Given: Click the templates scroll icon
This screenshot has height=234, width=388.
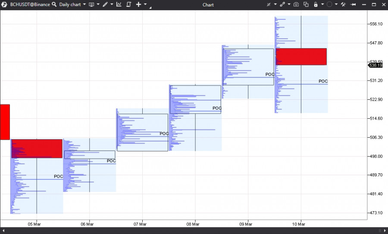Looking at the screenshot, I should [x=128, y=4].
